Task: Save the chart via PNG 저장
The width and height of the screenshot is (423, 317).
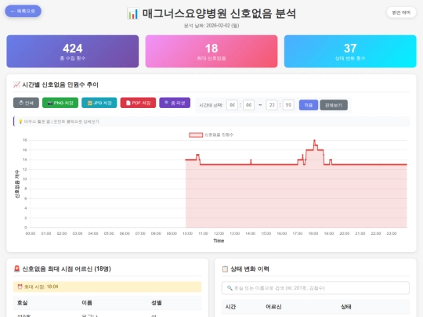Action: click(x=60, y=103)
